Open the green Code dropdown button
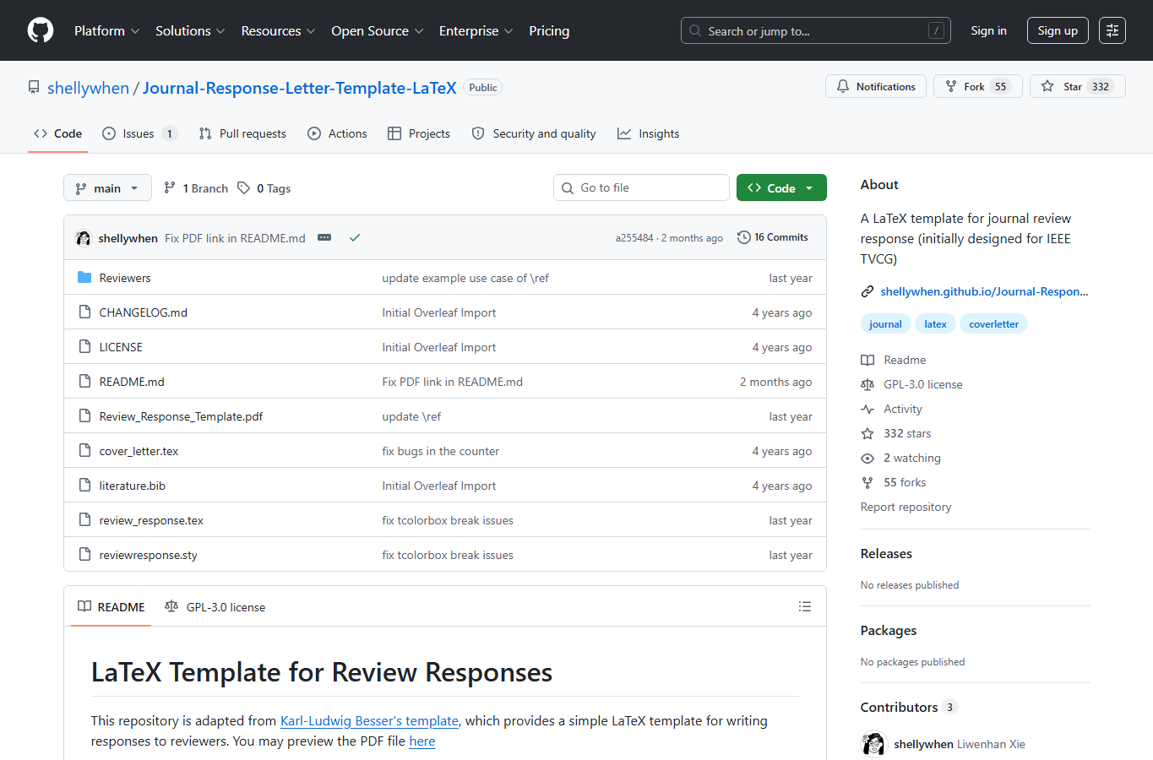This screenshot has width=1153, height=760. tap(781, 187)
